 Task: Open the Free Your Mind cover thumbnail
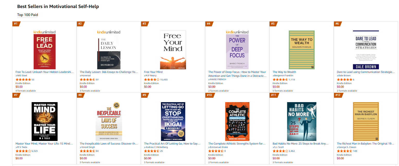point(173,50)
